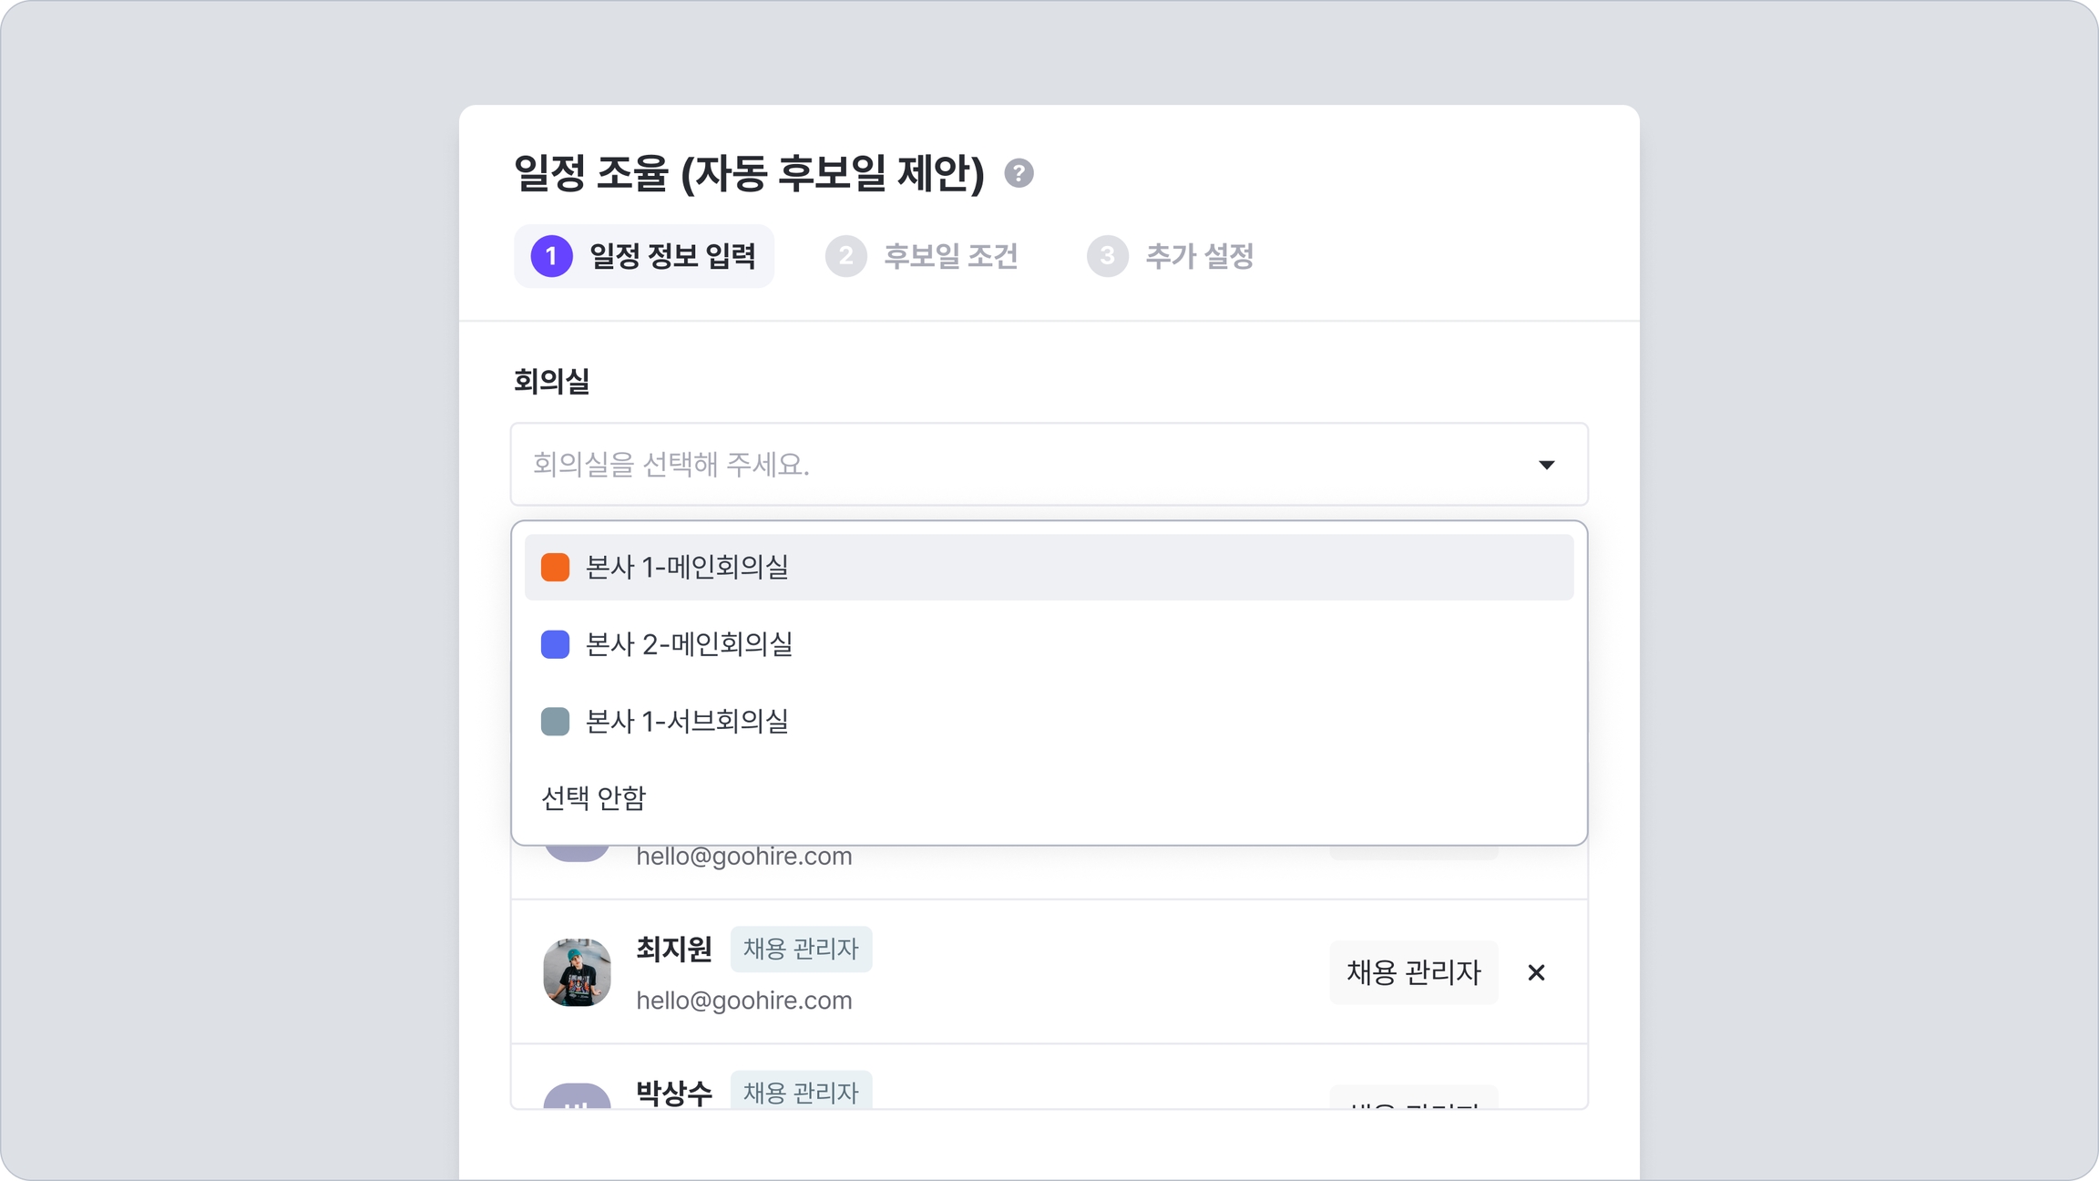This screenshot has height=1181, width=2099.
Task: Go to 추가 설정 step tab
Action: pos(1198,256)
